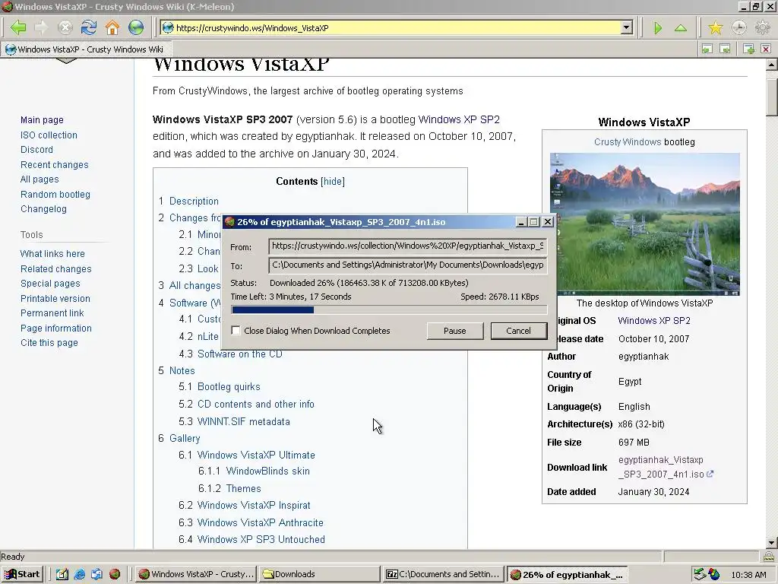
Task: Switch to the 7z C:\Documents and Settin... taskbar window
Action: point(444,574)
